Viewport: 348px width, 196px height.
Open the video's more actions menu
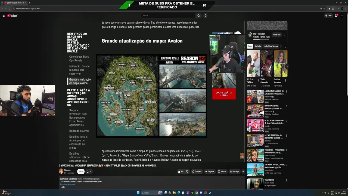pos(243,171)
